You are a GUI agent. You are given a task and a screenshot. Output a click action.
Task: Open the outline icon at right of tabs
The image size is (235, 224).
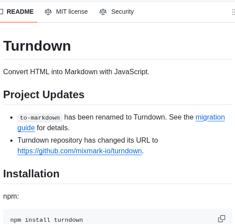(233, 12)
